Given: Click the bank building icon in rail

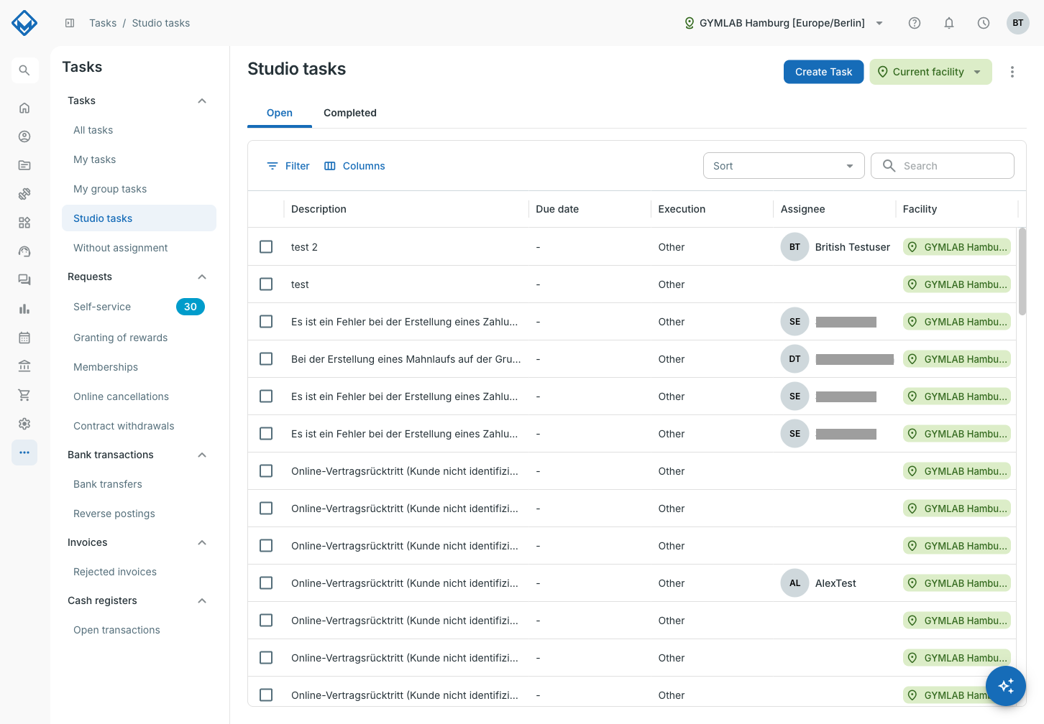Looking at the screenshot, I should pos(24,366).
